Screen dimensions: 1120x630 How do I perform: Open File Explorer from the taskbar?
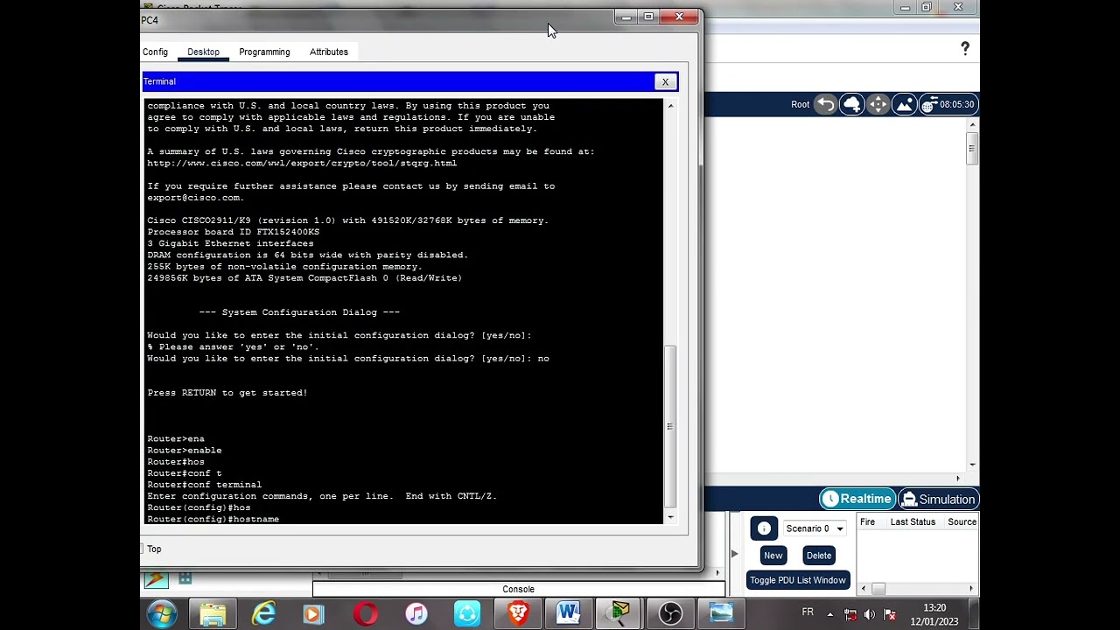[213, 614]
